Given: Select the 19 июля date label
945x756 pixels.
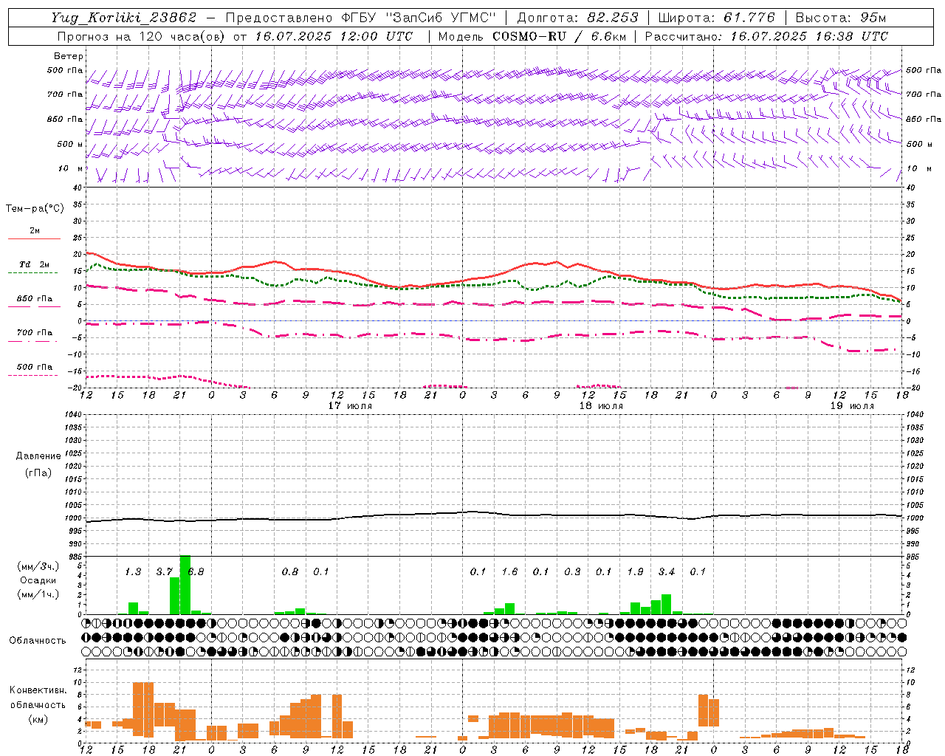Looking at the screenshot, I should [x=852, y=406].
